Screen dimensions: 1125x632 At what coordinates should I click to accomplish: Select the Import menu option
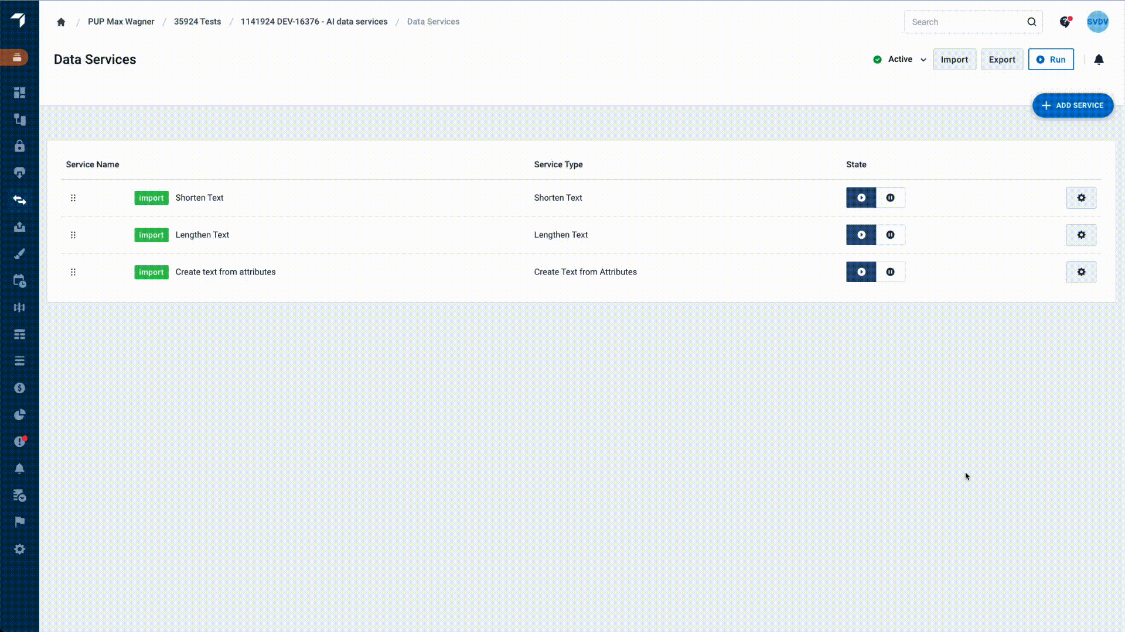(954, 60)
